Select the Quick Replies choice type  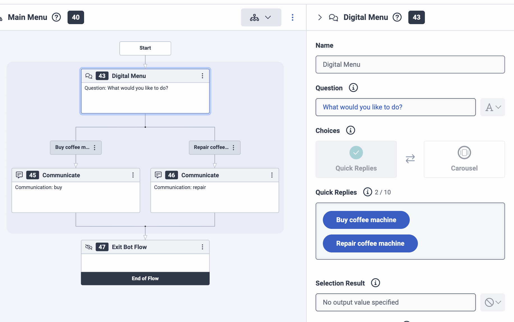(x=356, y=159)
